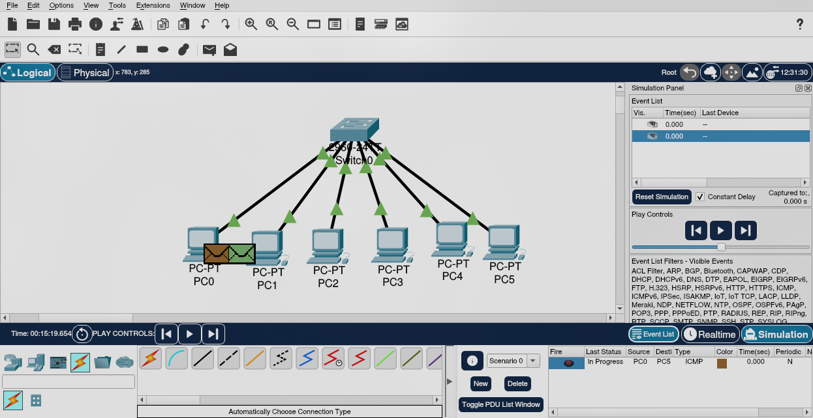Select the Connections lightning category icon

pos(80,362)
